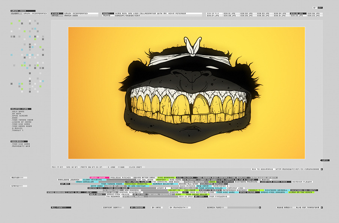Click inside the Search Func input field
This screenshot has height=223, width=339.
pos(243,207)
